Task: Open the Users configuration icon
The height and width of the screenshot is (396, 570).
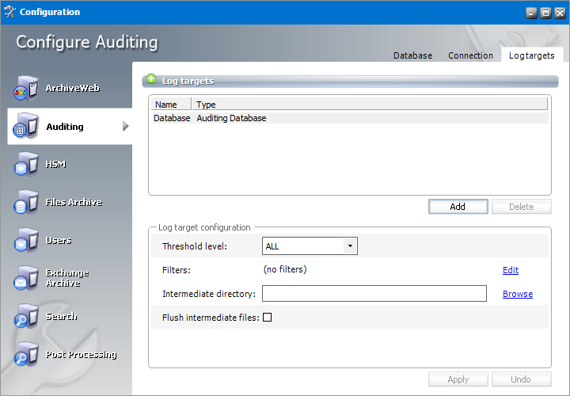Action: 25,241
